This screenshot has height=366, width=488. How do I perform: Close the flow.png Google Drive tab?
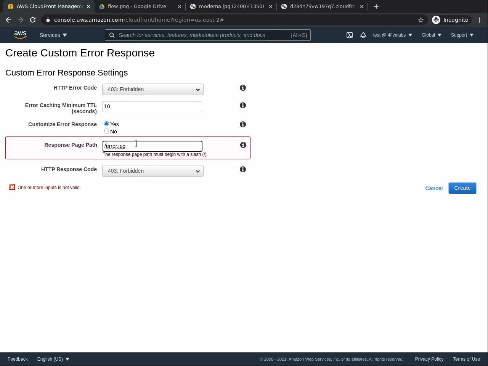180,6
